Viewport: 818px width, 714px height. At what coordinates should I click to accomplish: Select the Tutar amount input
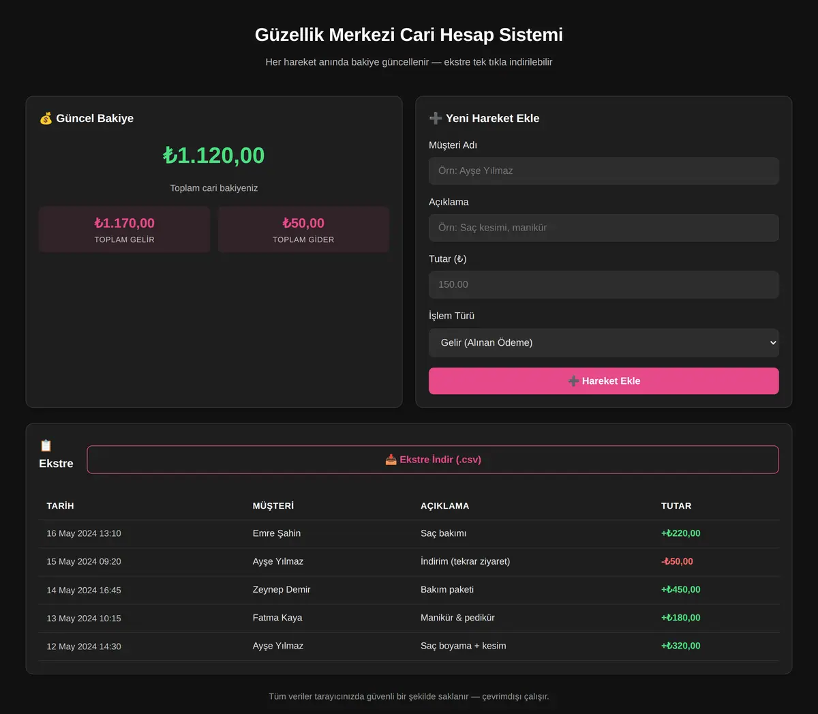pyautogui.click(x=604, y=285)
